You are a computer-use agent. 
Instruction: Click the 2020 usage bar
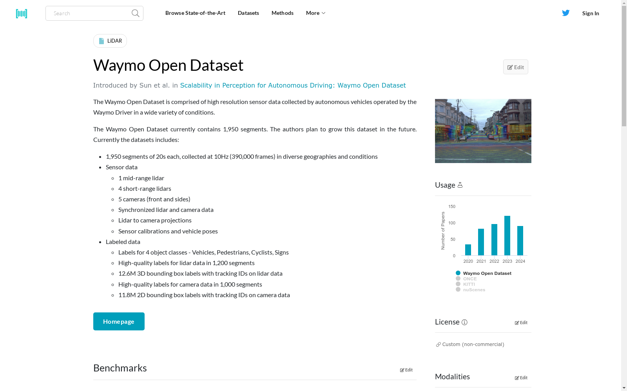click(468, 250)
